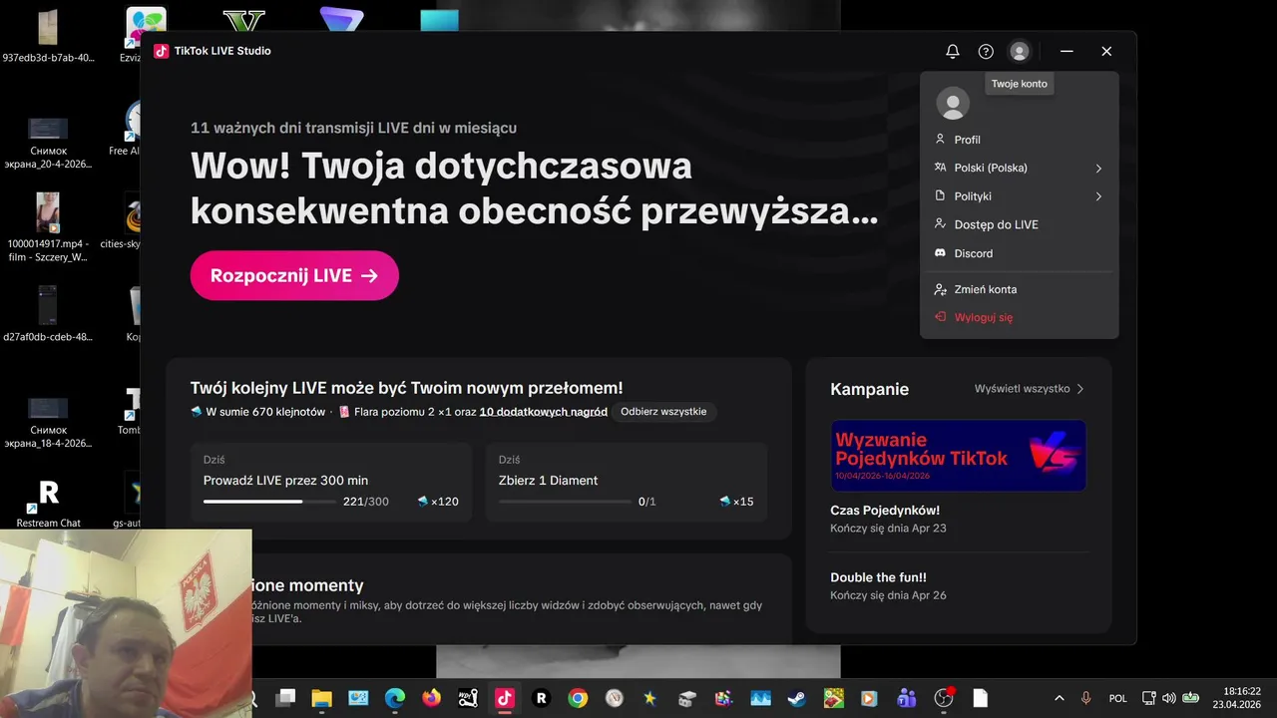This screenshot has height=718, width=1277.
Task: Click the headline Wow! Twoja dotychczasowa
Action: 441,166
